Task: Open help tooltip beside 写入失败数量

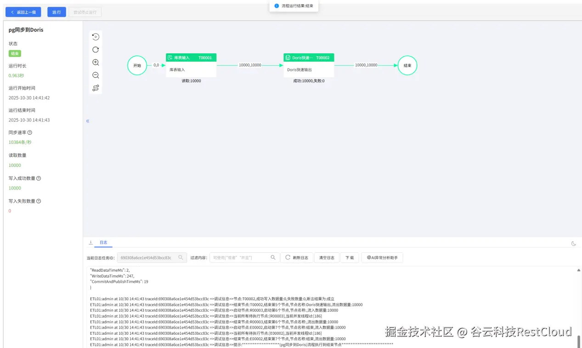Action: [39, 201]
